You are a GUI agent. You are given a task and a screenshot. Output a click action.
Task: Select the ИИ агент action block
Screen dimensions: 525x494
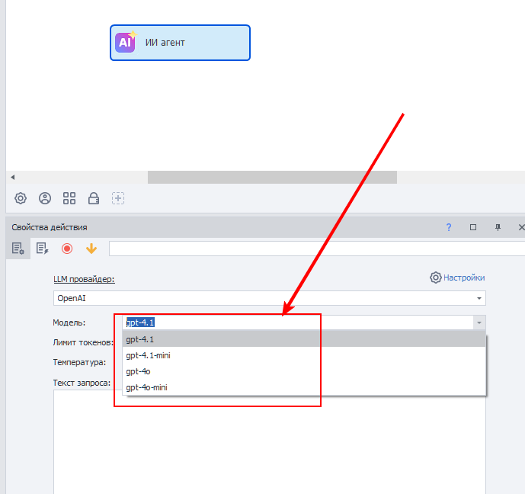(x=180, y=43)
